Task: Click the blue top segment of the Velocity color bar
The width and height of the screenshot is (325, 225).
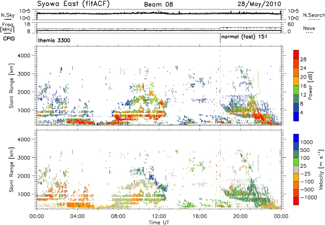Action: (x=296, y=138)
